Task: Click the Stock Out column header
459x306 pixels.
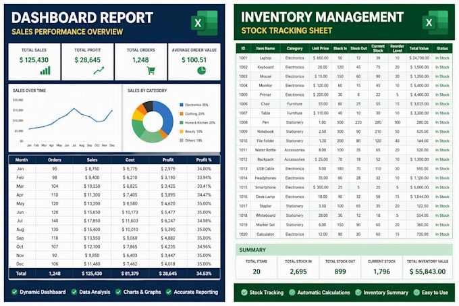Action: tap(358, 49)
